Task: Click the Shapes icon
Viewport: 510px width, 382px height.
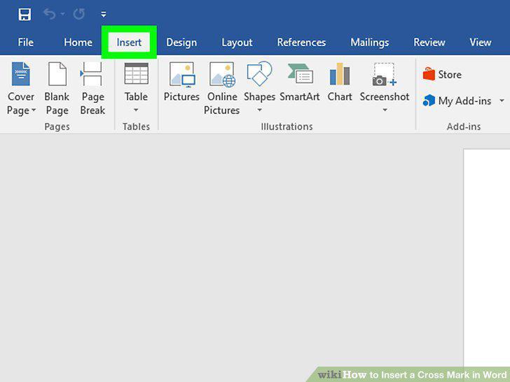Action: coord(259,73)
